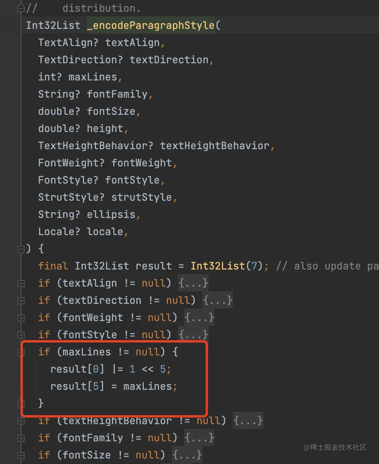Viewport: 379px width, 464px height.
Task: Expand the folded textDirection if block
Action: [21, 301]
